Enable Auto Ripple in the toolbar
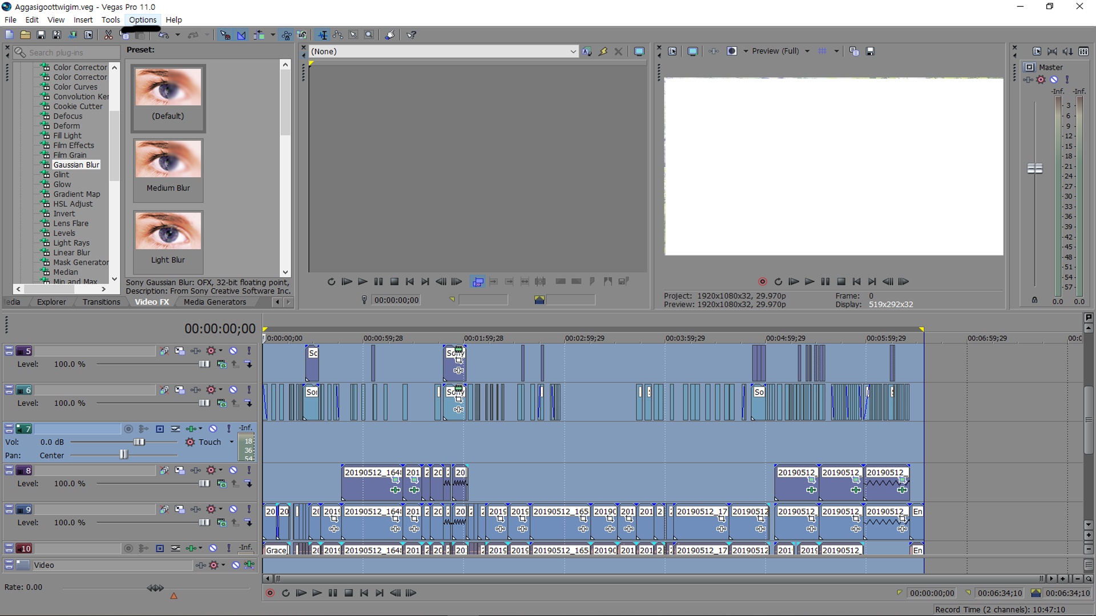Screen dimensions: 1096x616 click(x=259, y=35)
